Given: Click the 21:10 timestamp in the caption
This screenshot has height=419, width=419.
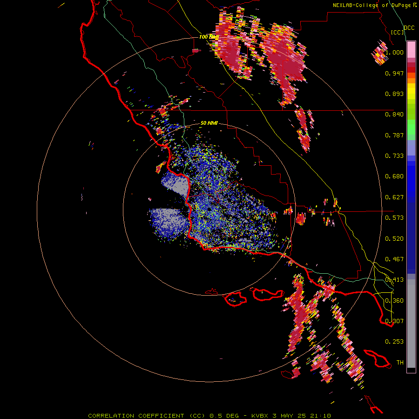Looking at the screenshot, I should (x=320, y=416).
